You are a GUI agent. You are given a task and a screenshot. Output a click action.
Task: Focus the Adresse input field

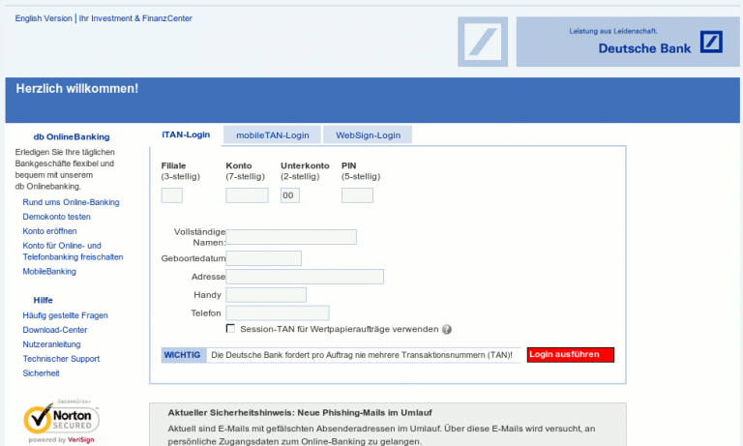pos(305,277)
